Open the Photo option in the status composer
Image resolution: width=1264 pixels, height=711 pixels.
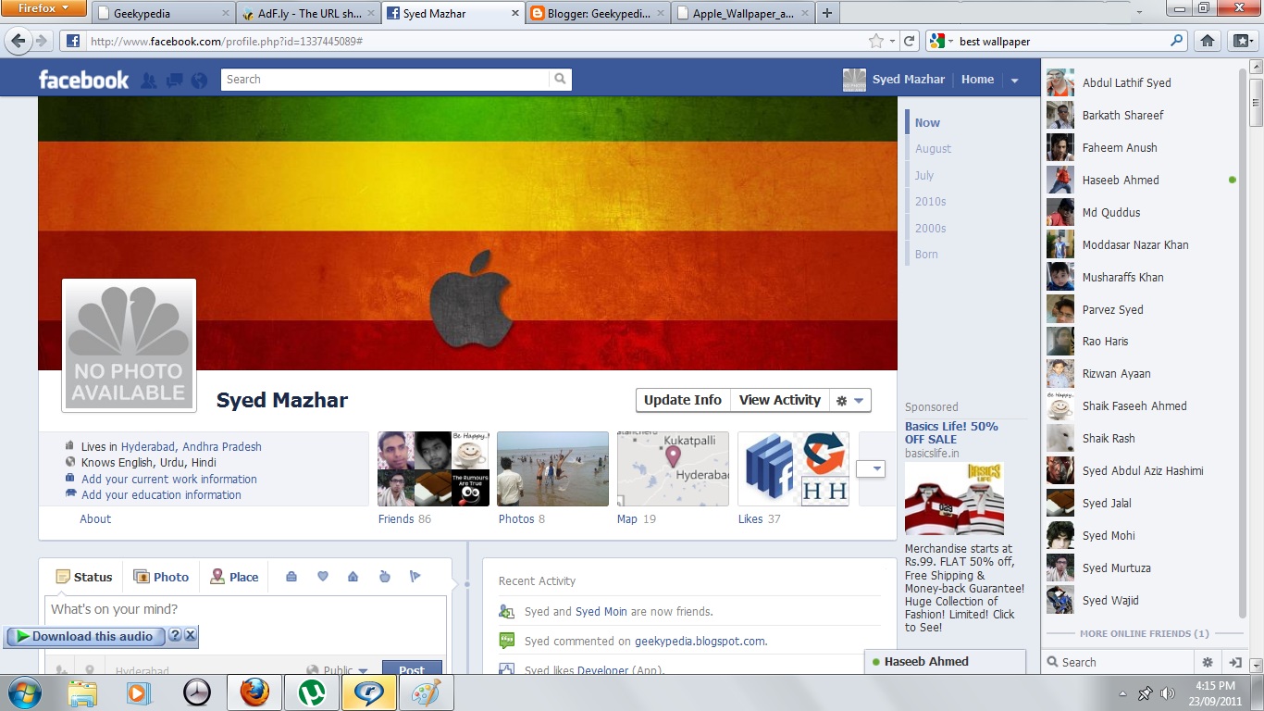[161, 576]
